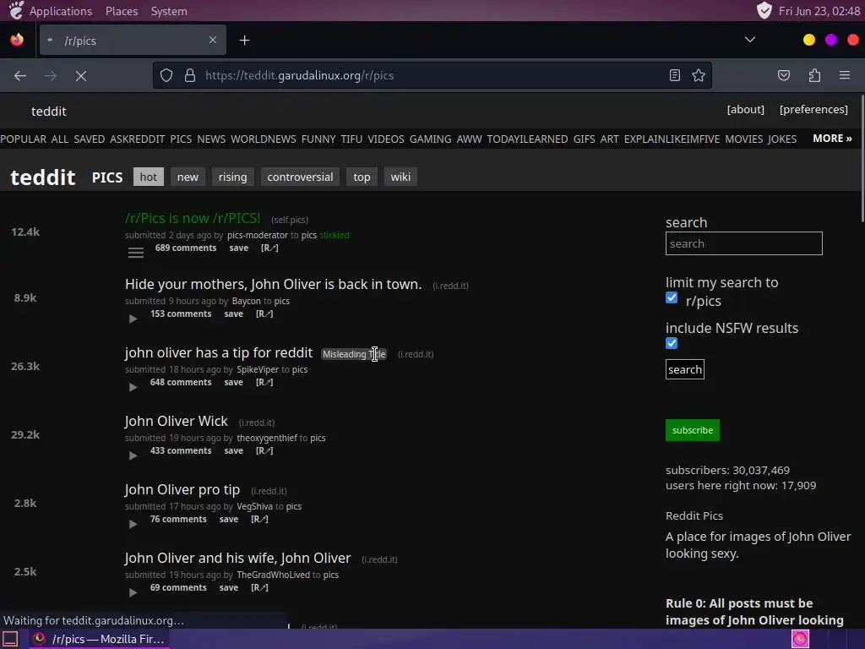Open the Places menu
This screenshot has height=649, width=865.
(122, 11)
